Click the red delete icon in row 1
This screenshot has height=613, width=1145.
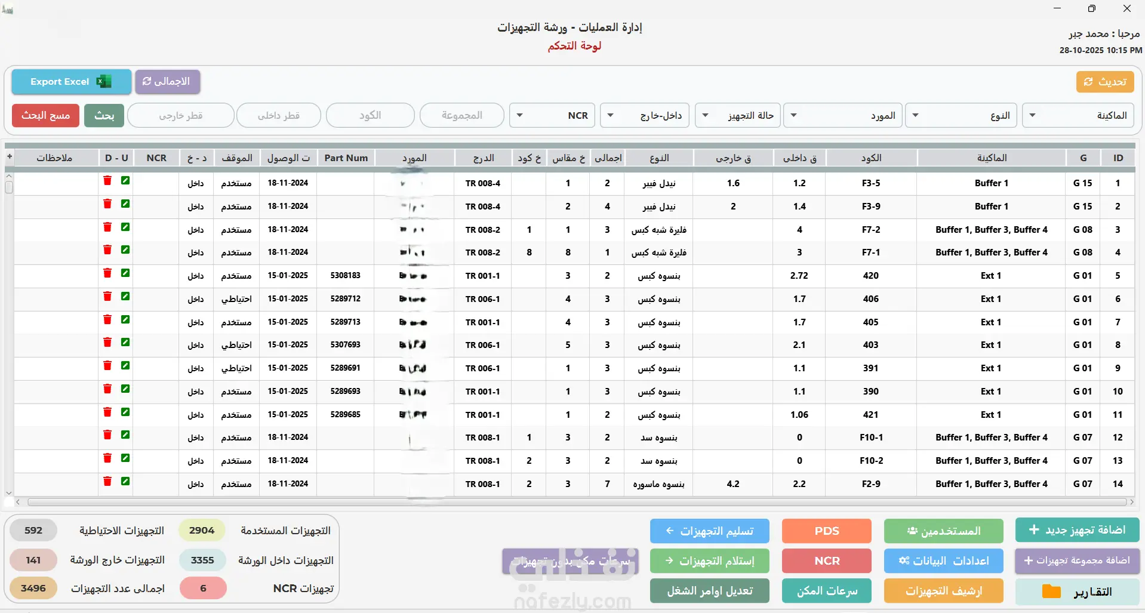pos(107,180)
